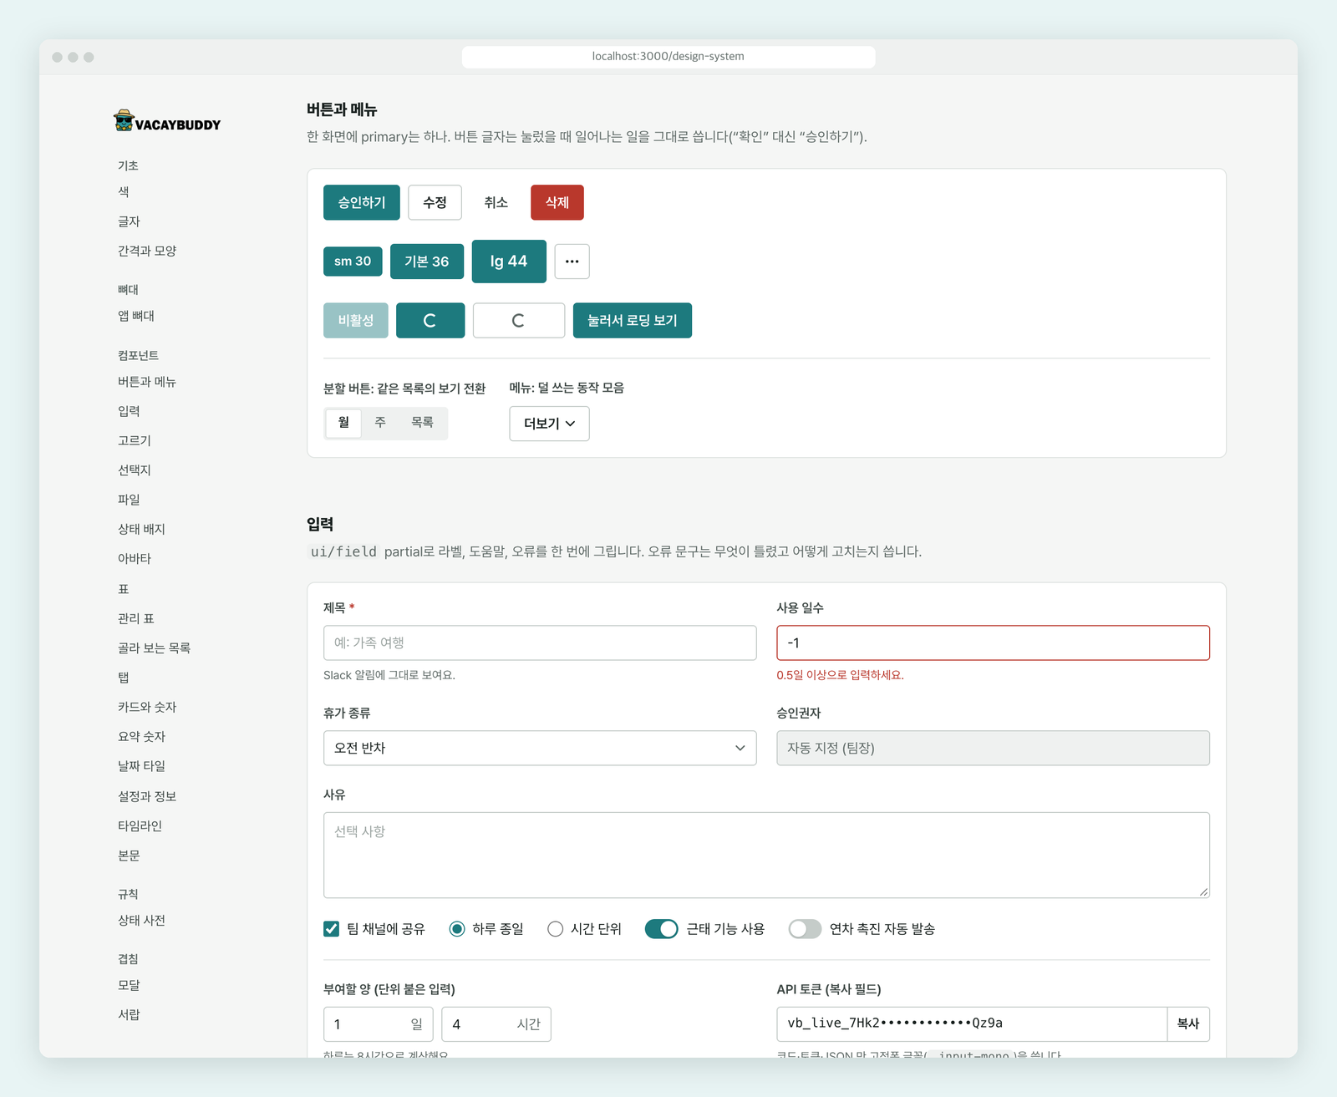Switch to the 주 segmented view
This screenshot has height=1097, width=1337.
pyautogui.click(x=380, y=423)
